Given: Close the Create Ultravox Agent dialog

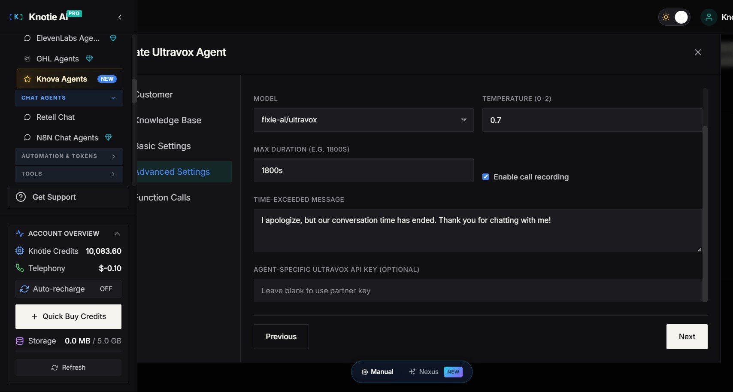Looking at the screenshot, I should coord(698,52).
